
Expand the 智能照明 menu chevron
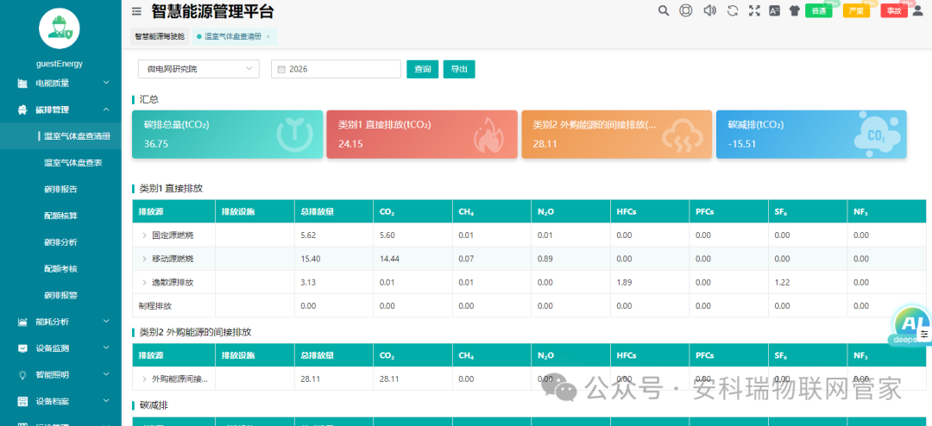106,375
